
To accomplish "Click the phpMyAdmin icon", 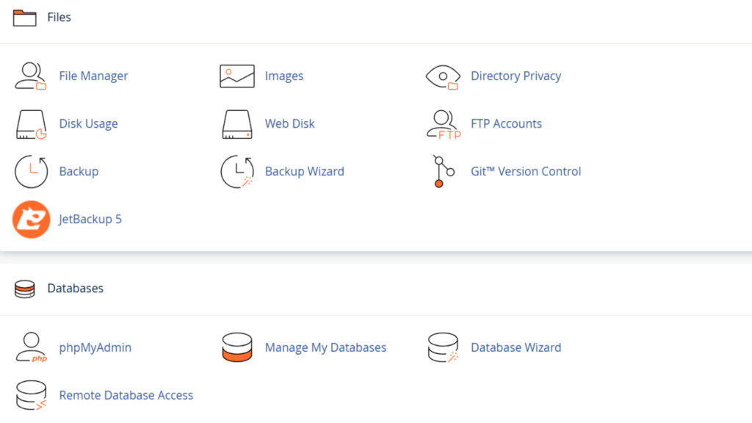I will [x=31, y=348].
